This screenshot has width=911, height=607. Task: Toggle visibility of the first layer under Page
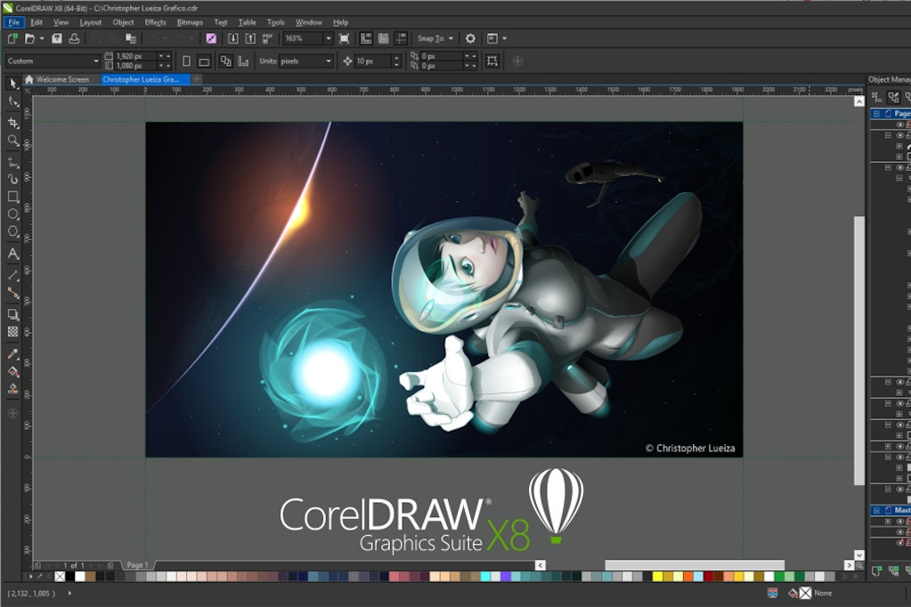point(900,125)
